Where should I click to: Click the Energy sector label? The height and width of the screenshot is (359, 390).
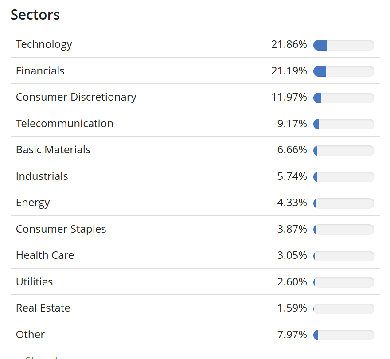point(33,203)
